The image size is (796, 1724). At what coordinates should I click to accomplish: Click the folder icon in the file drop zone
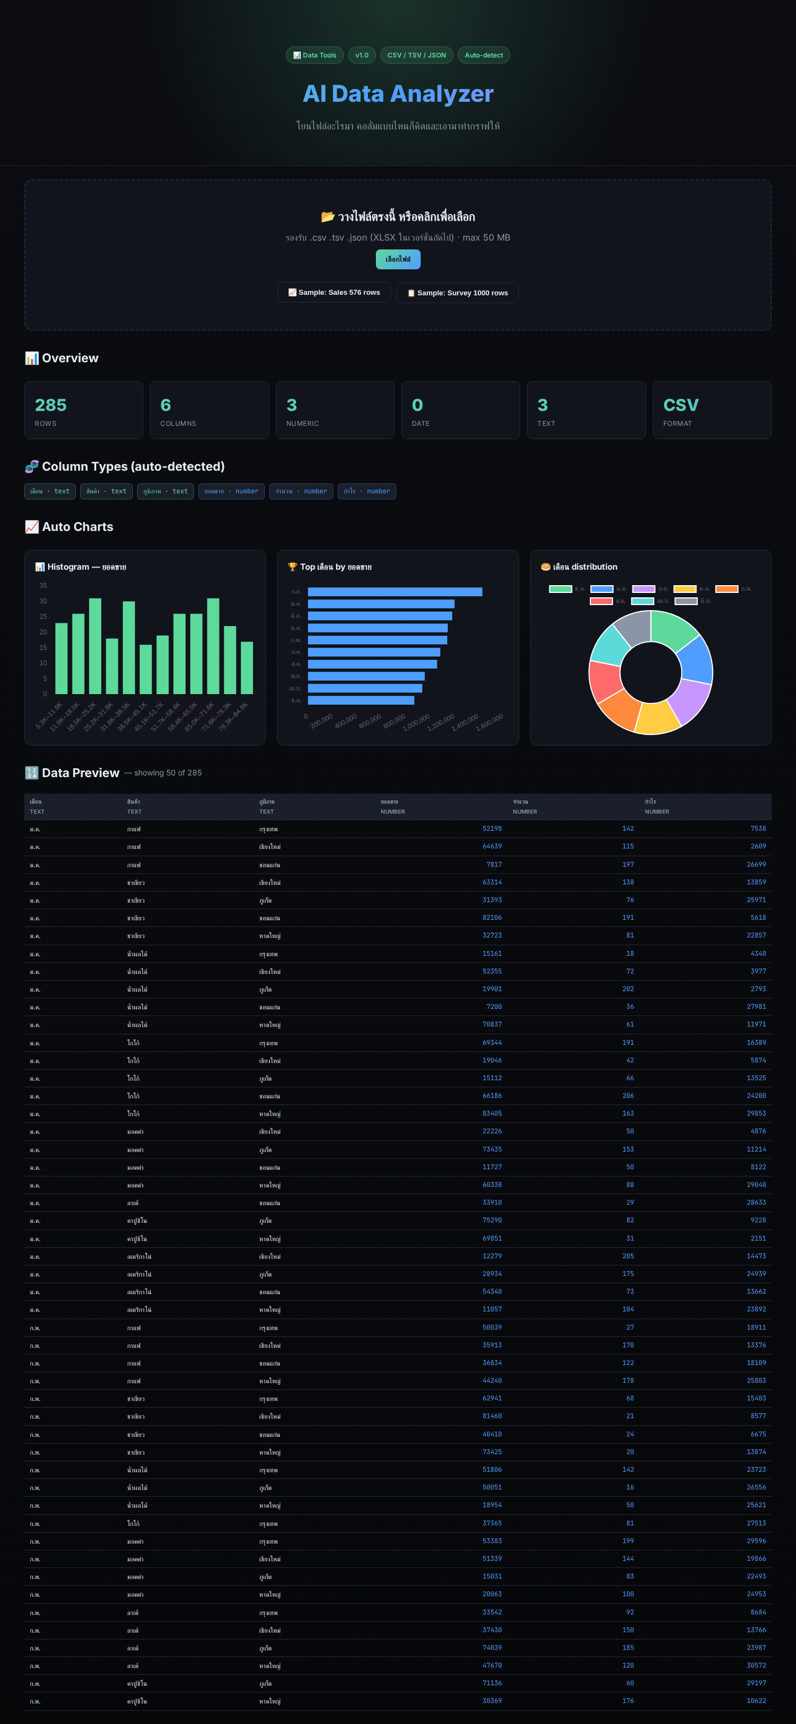(x=328, y=216)
